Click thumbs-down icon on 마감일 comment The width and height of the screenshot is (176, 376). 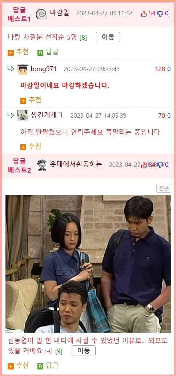(160, 14)
